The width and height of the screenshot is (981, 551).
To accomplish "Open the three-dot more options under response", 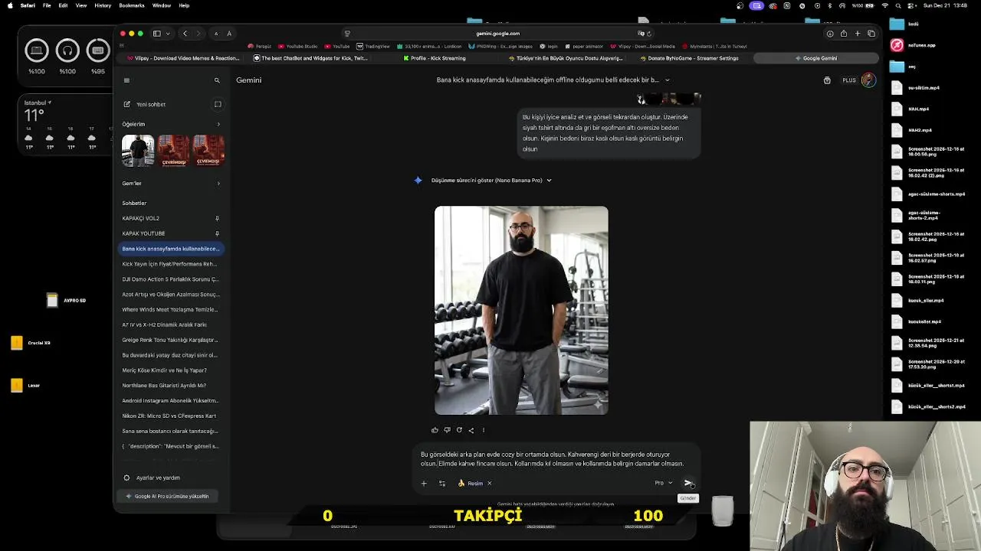I will pyautogui.click(x=483, y=430).
